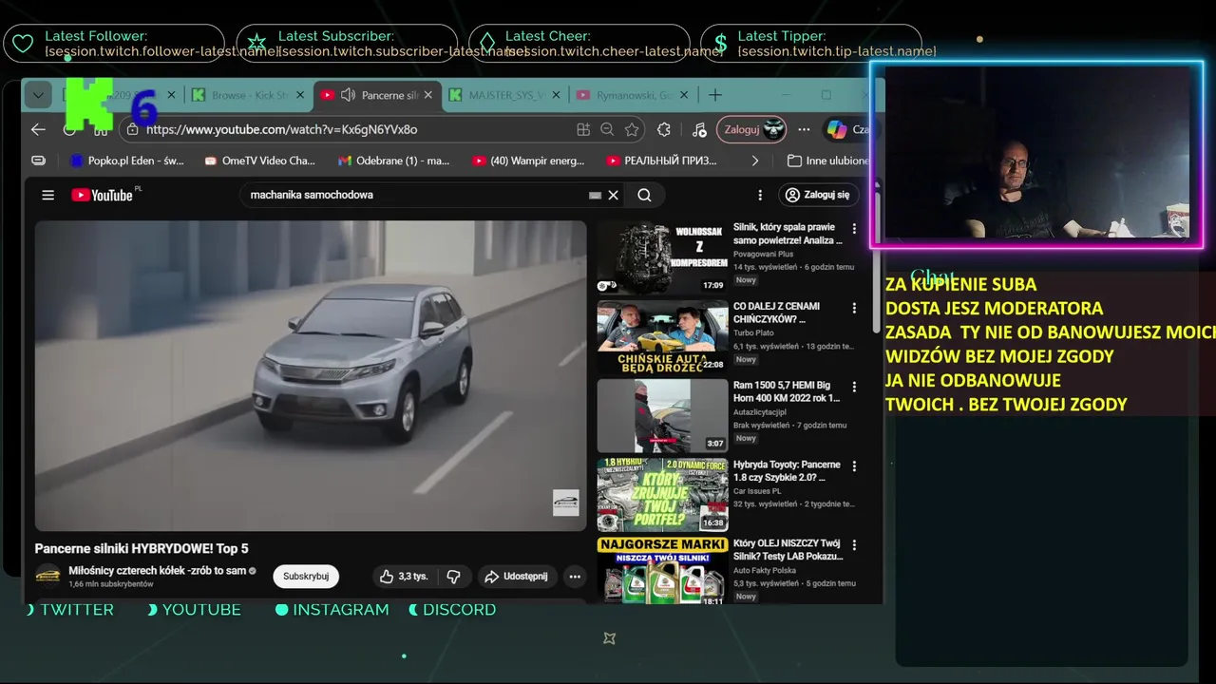The image size is (1216, 684).
Task: Close the Browse - Kick tab
Action: coord(300,95)
